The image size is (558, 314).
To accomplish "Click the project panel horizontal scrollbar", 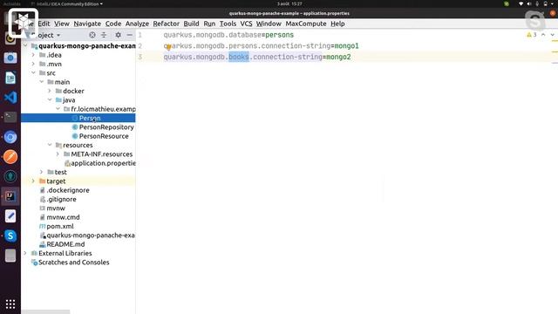I will (x=45, y=312).
